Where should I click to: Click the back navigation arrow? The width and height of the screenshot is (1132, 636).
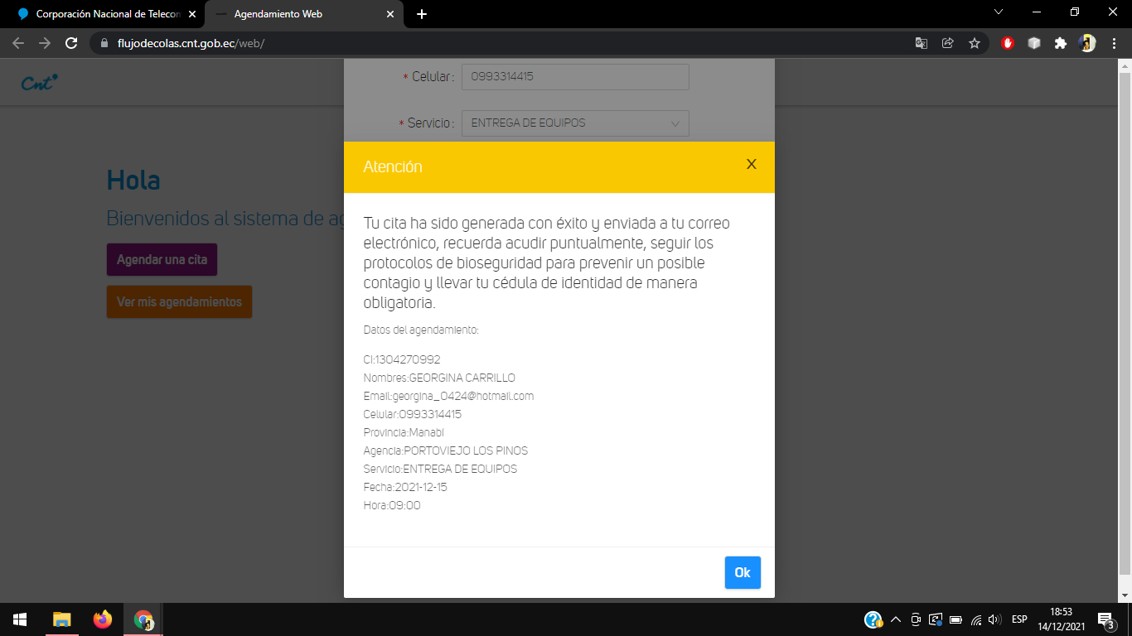18,43
